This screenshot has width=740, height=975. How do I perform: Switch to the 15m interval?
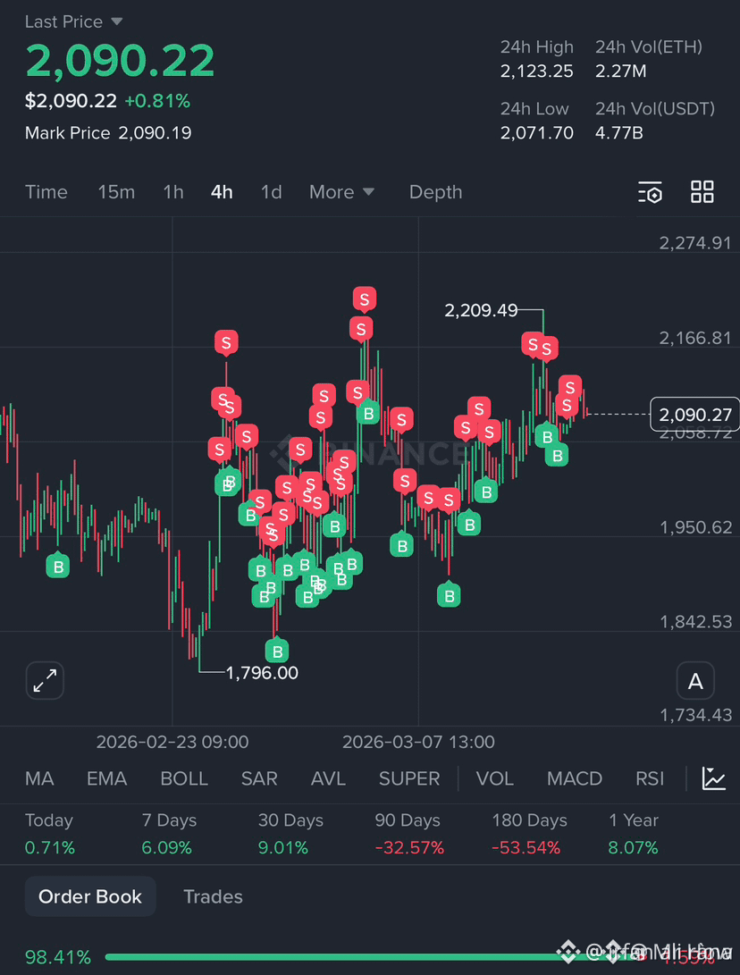click(116, 192)
